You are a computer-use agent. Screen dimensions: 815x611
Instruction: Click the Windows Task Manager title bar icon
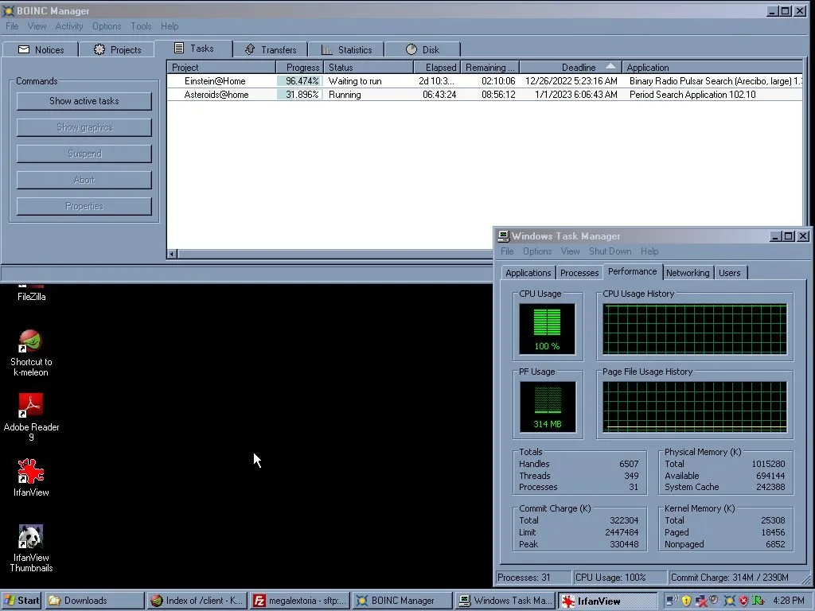503,236
